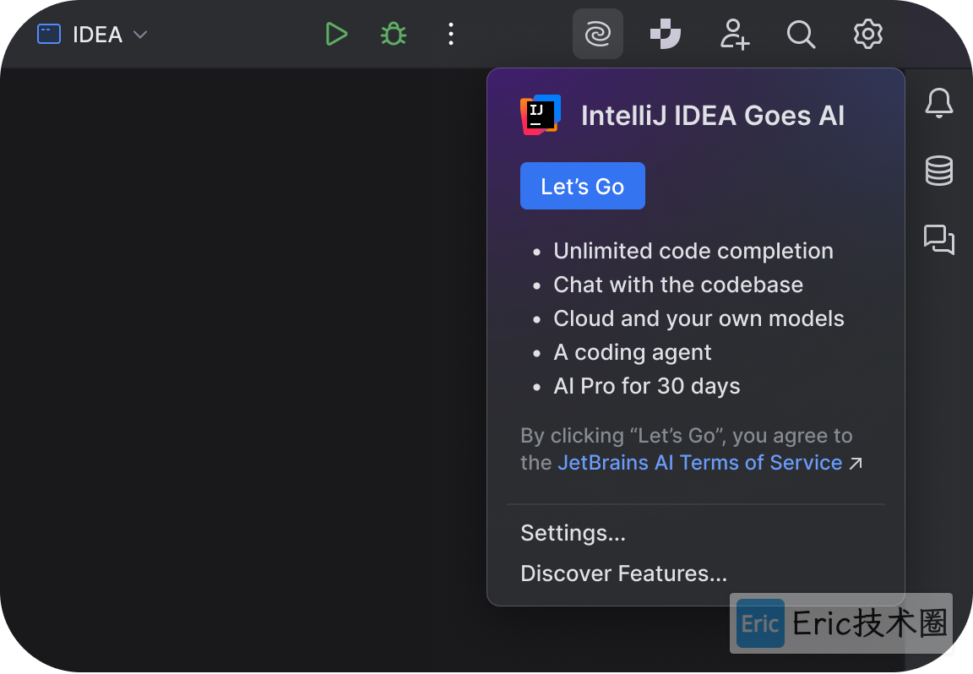This screenshot has width=973, height=674.
Task: Show the Notifications bell panel
Action: tap(938, 103)
